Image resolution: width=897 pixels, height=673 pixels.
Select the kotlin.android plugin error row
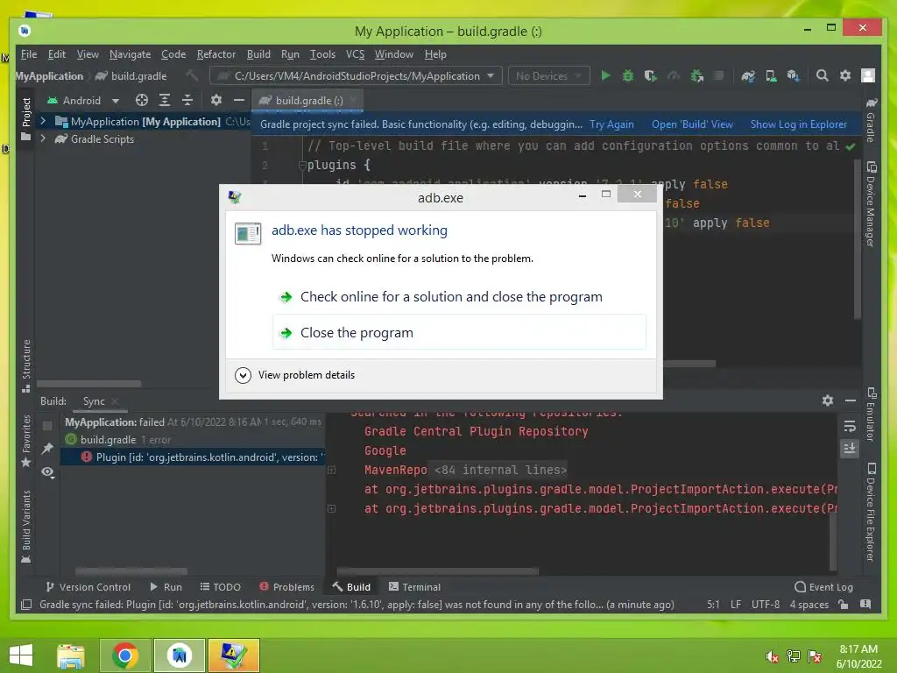click(194, 457)
